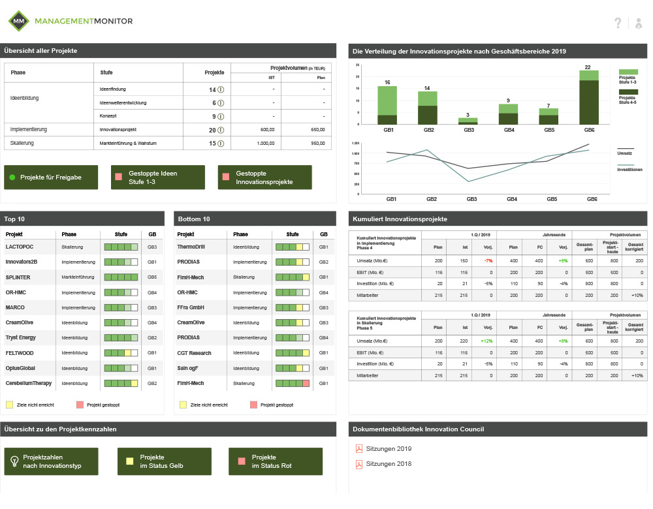Click Phase column header in Bottom 10
The image size is (653, 509).
tap(241, 234)
